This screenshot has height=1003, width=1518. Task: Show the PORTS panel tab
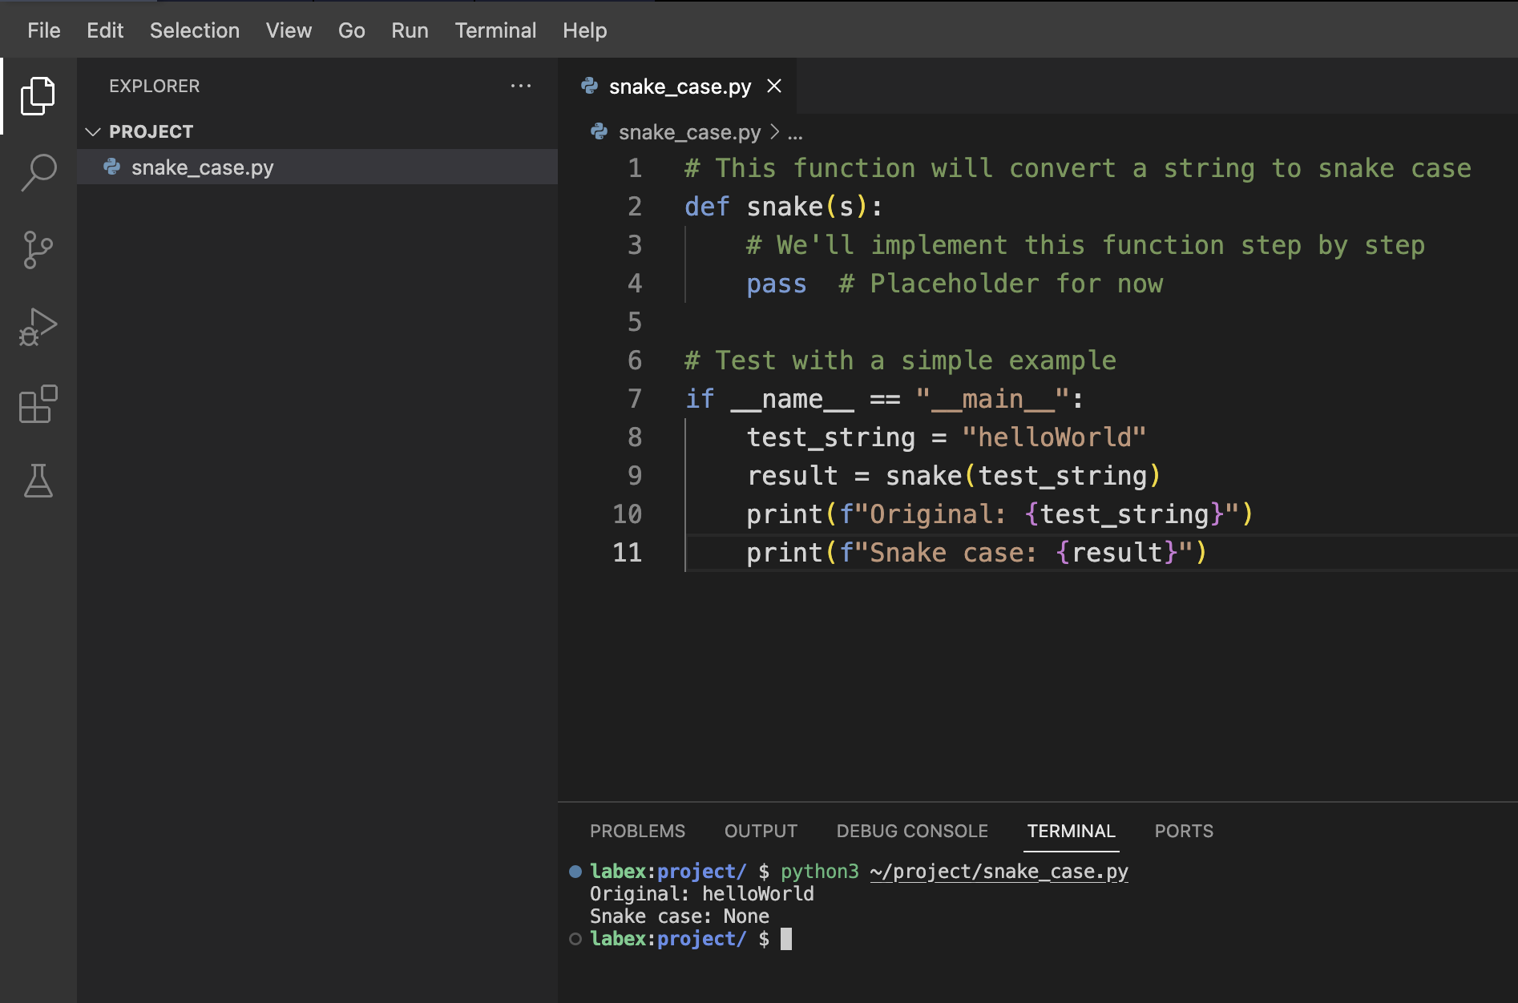[1183, 831]
